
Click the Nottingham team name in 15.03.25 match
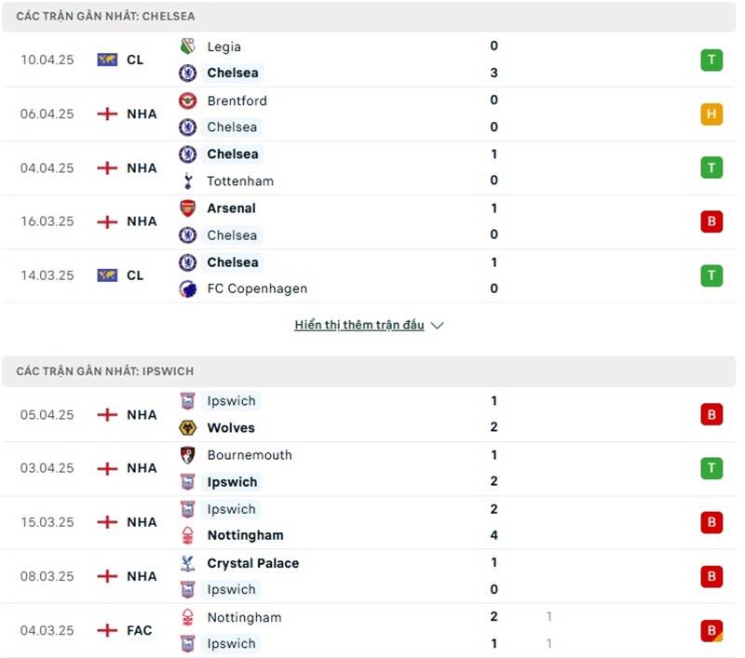tap(245, 535)
